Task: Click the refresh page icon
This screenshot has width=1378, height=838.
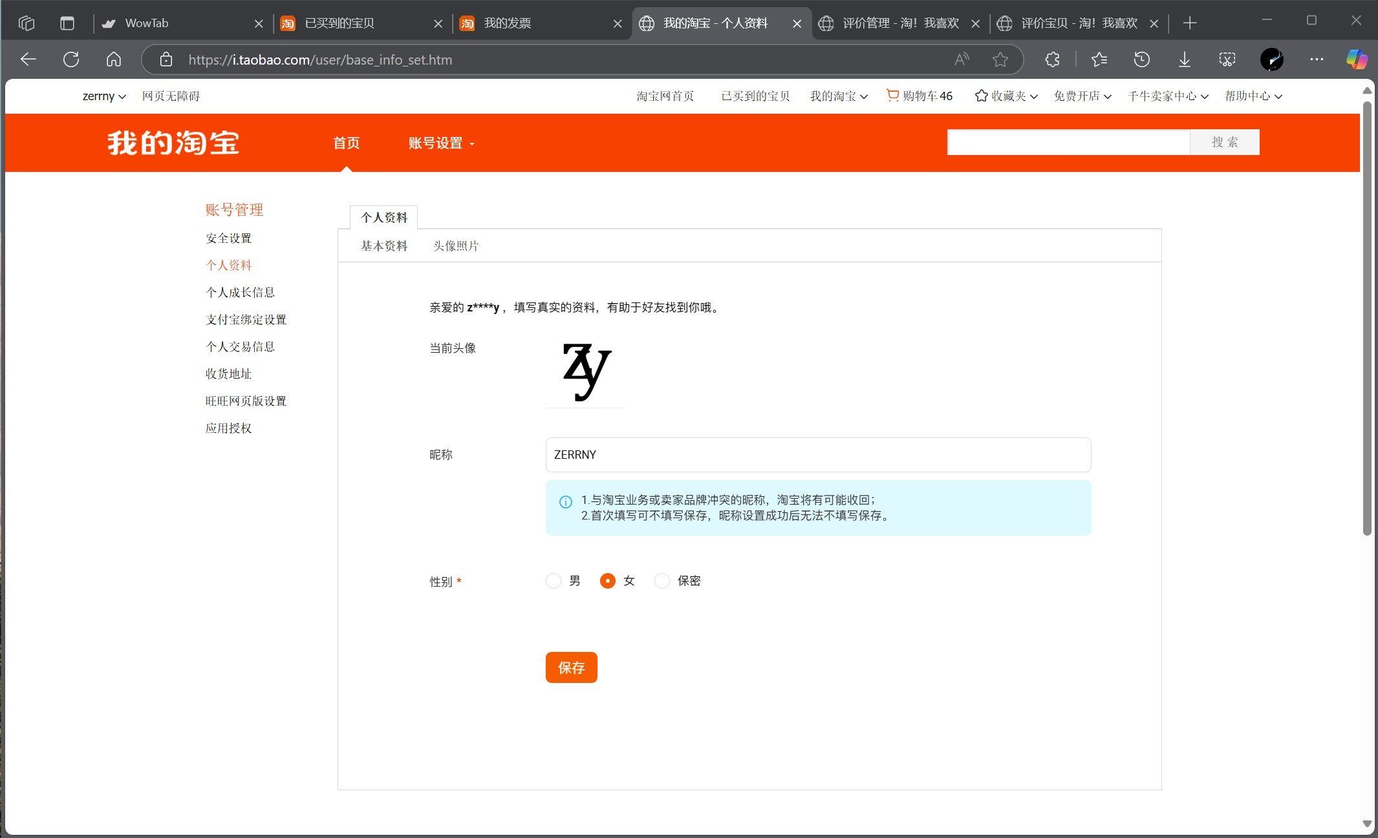Action: pyautogui.click(x=71, y=59)
